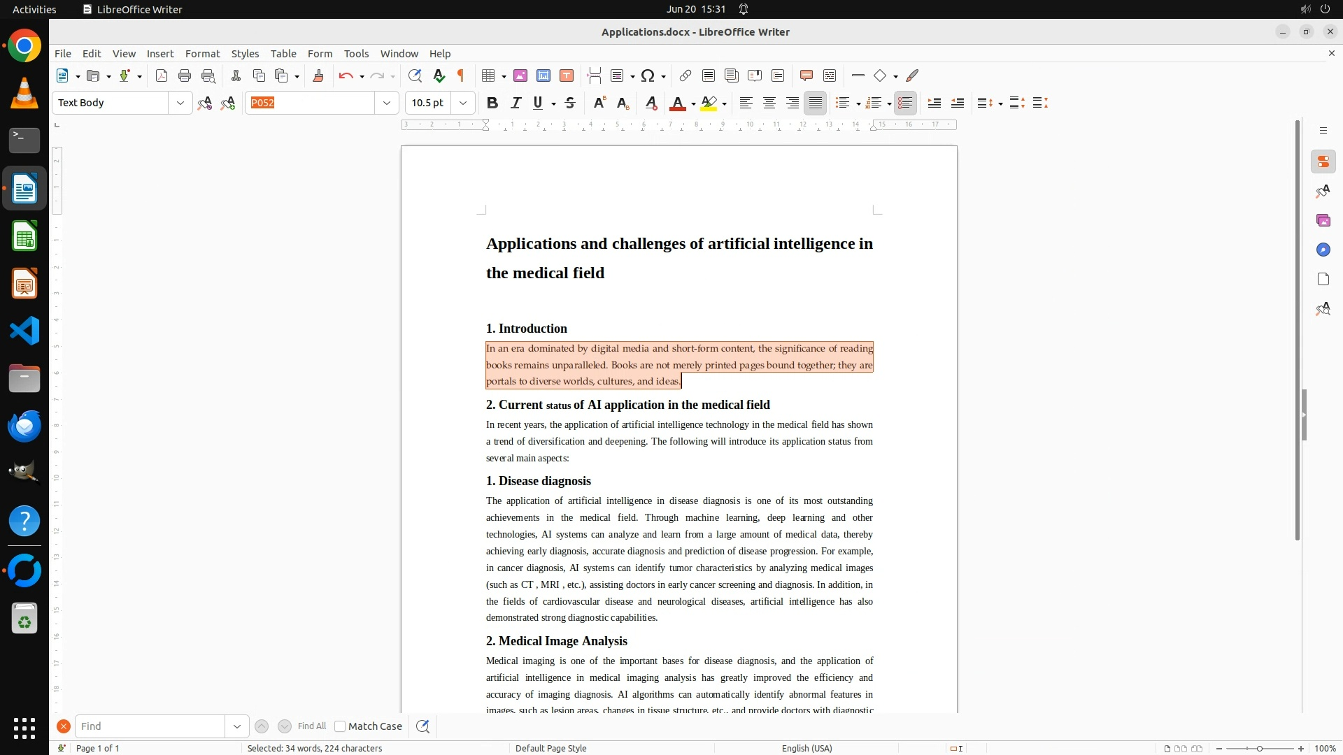
Task: Toggle Justified alignment button
Action: (x=815, y=103)
